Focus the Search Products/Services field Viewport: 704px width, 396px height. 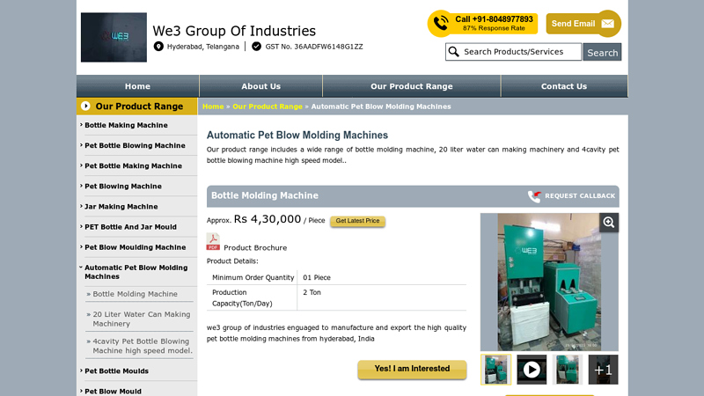513,52
